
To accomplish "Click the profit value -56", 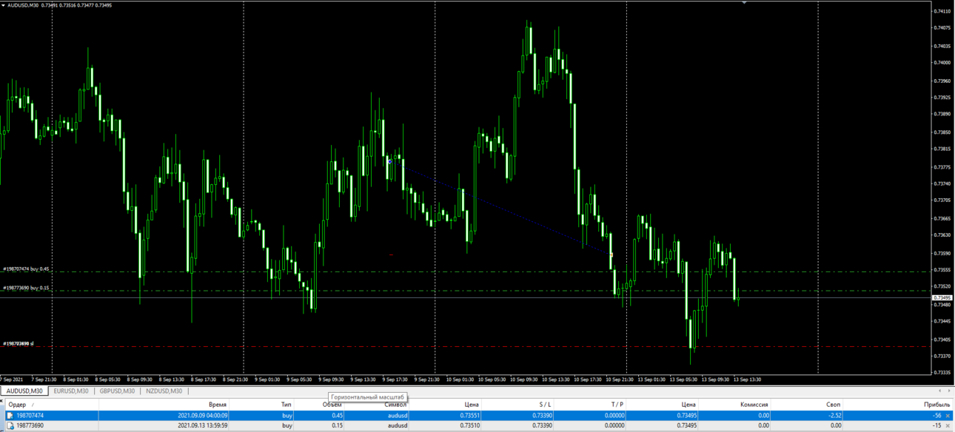I will [x=936, y=416].
